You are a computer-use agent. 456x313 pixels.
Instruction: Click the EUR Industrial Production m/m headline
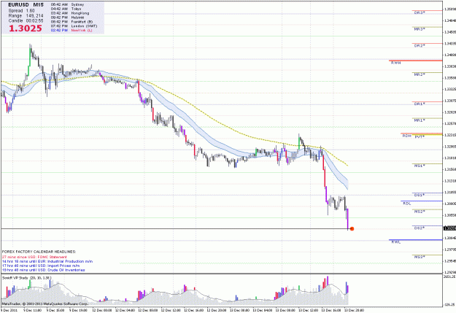coord(47,261)
